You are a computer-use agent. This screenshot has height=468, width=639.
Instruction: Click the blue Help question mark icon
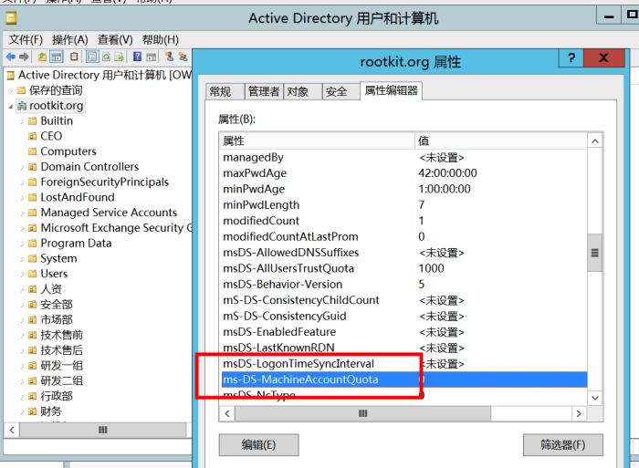tap(137, 57)
